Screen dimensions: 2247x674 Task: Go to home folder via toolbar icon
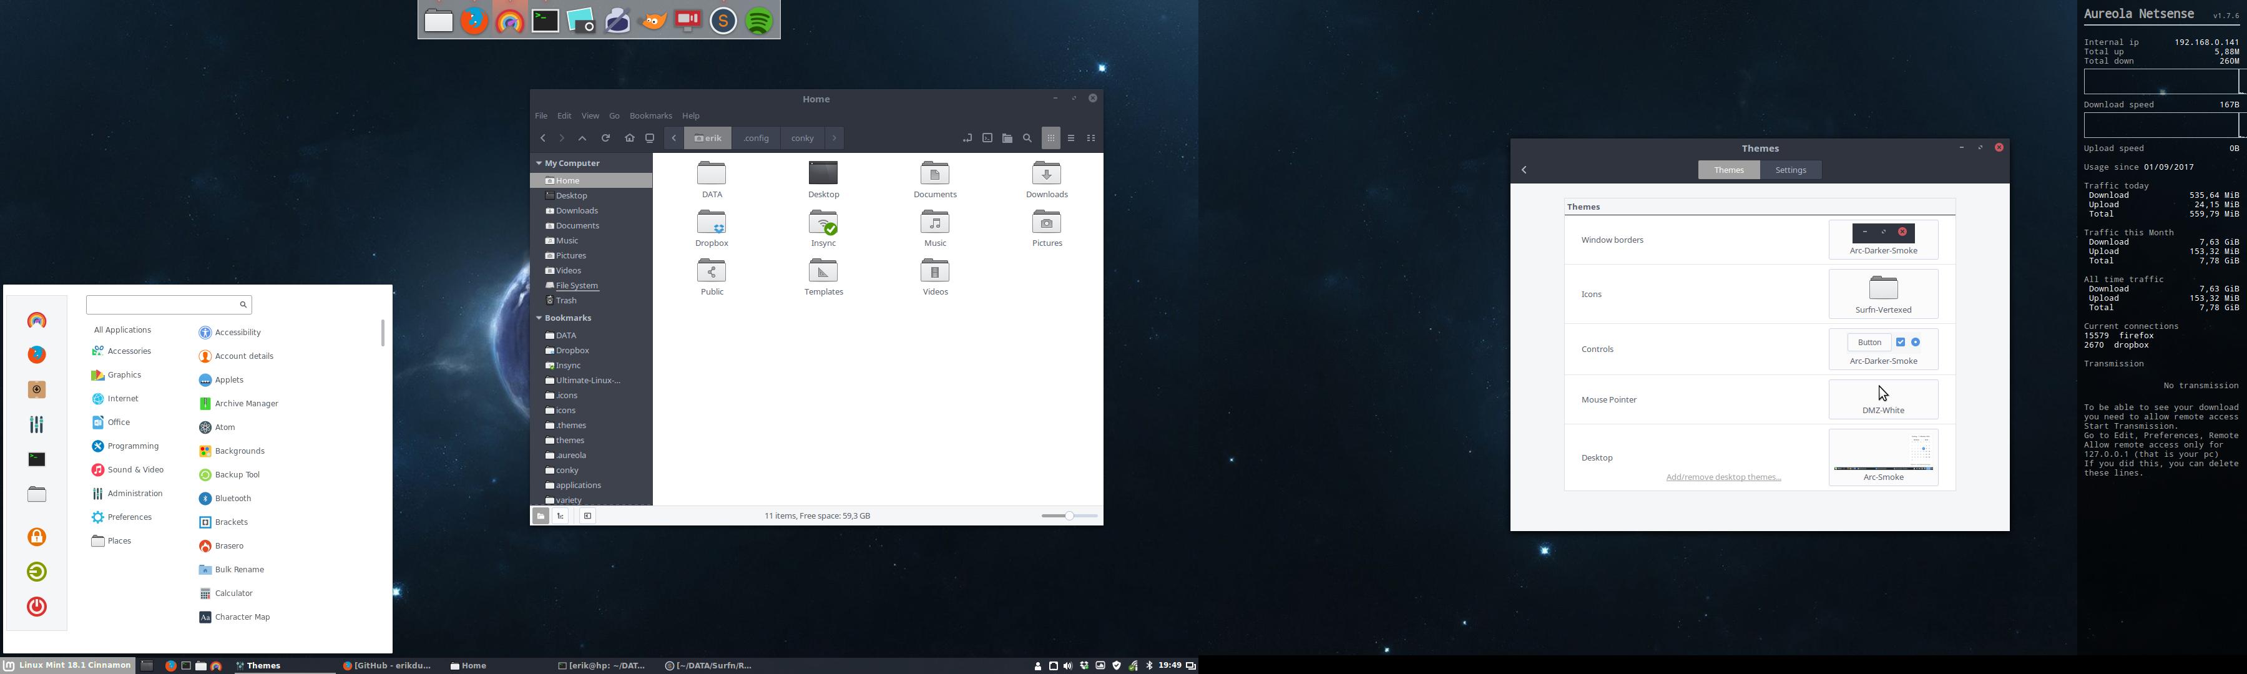(x=630, y=139)
